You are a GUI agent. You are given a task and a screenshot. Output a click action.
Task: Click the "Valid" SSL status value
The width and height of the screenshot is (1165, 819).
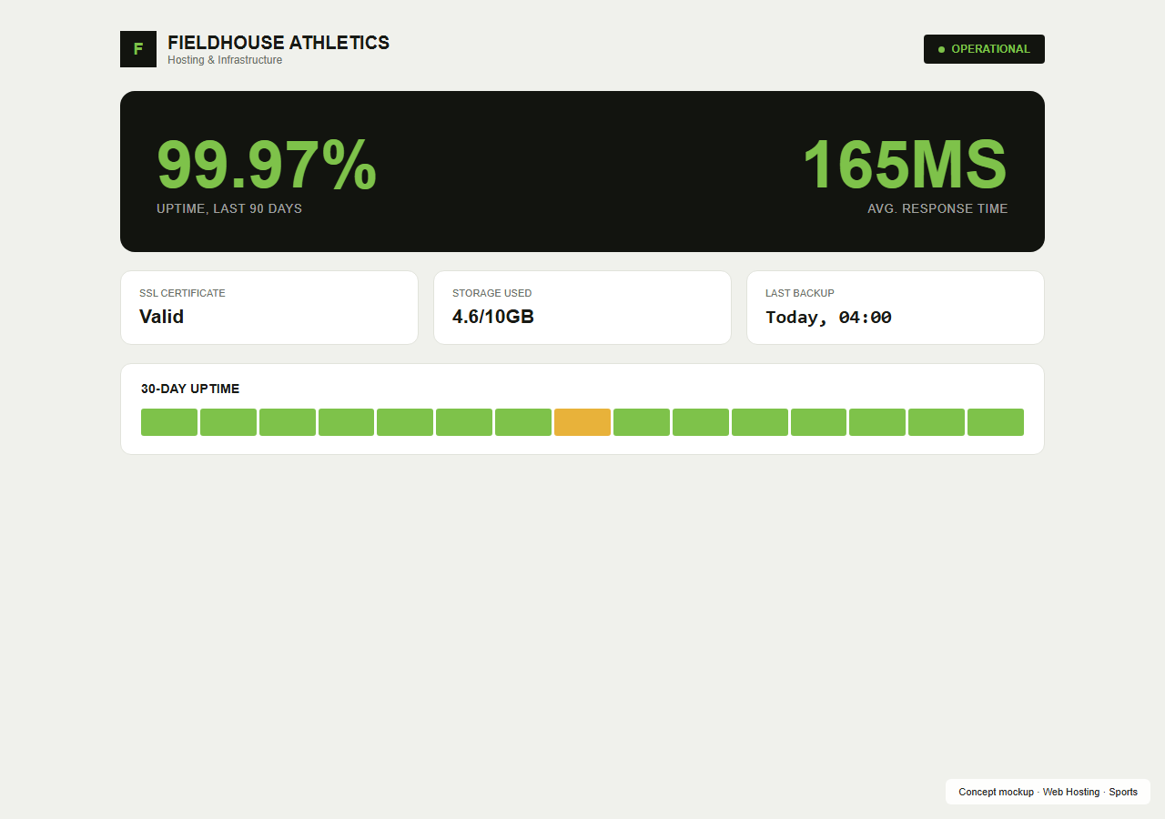point(162,317)
